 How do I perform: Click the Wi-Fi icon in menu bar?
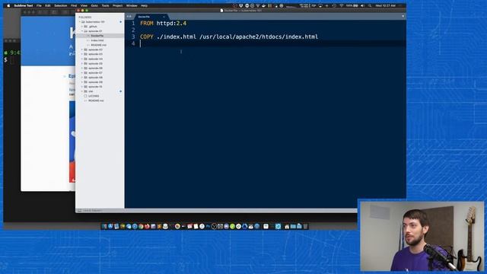click(x=342, y=5)
